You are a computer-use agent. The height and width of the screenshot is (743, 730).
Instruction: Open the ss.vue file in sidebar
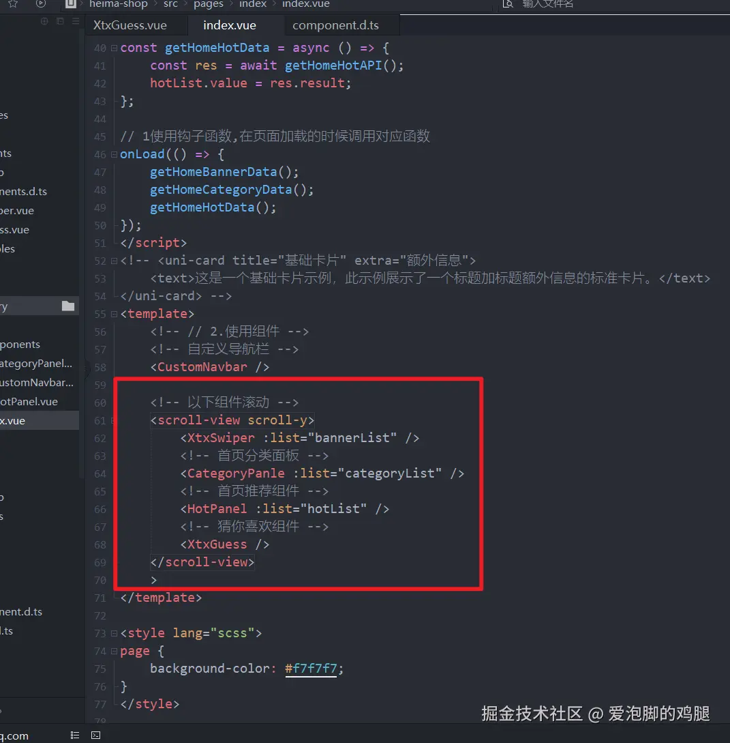click(x=15, y=230)
